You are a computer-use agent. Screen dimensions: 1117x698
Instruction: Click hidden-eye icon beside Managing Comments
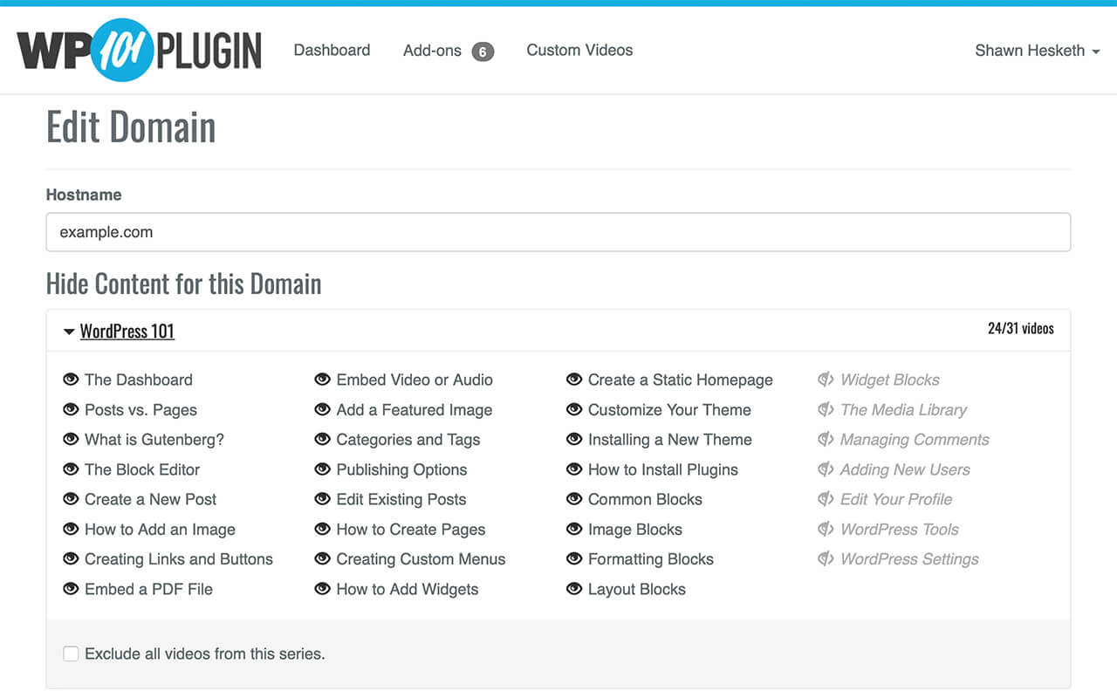point(826,440)
